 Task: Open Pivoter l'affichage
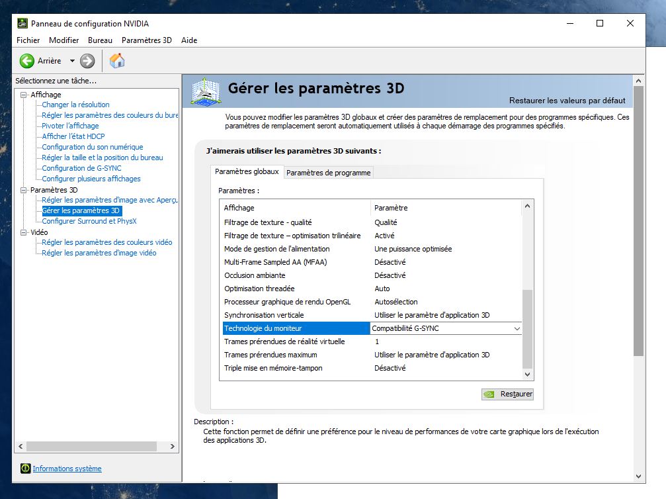click(x=70, y=126)
